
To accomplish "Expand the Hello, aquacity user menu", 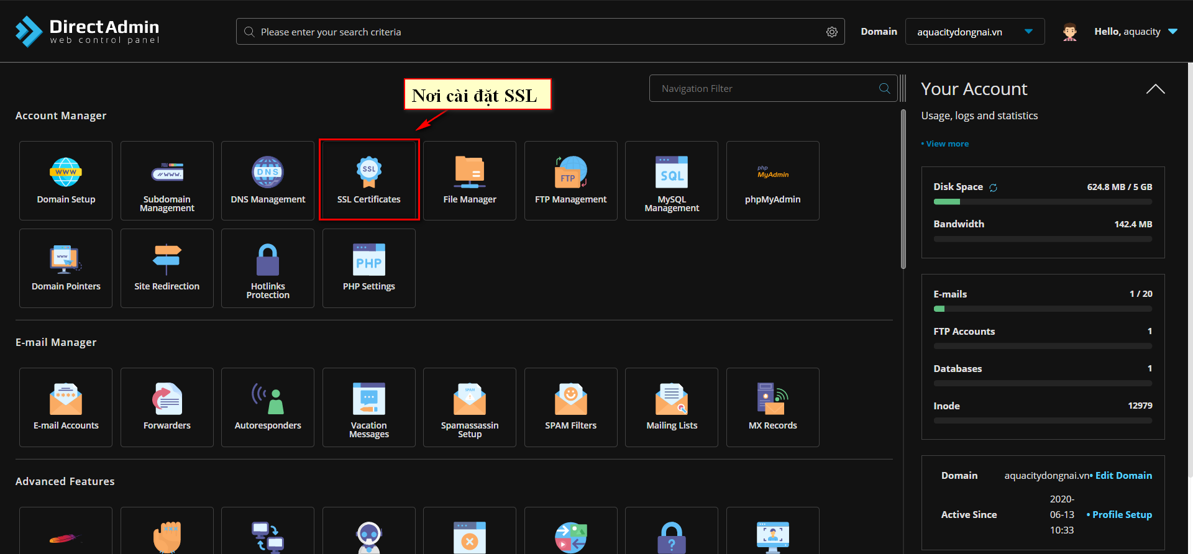I will click(1136, 32).
